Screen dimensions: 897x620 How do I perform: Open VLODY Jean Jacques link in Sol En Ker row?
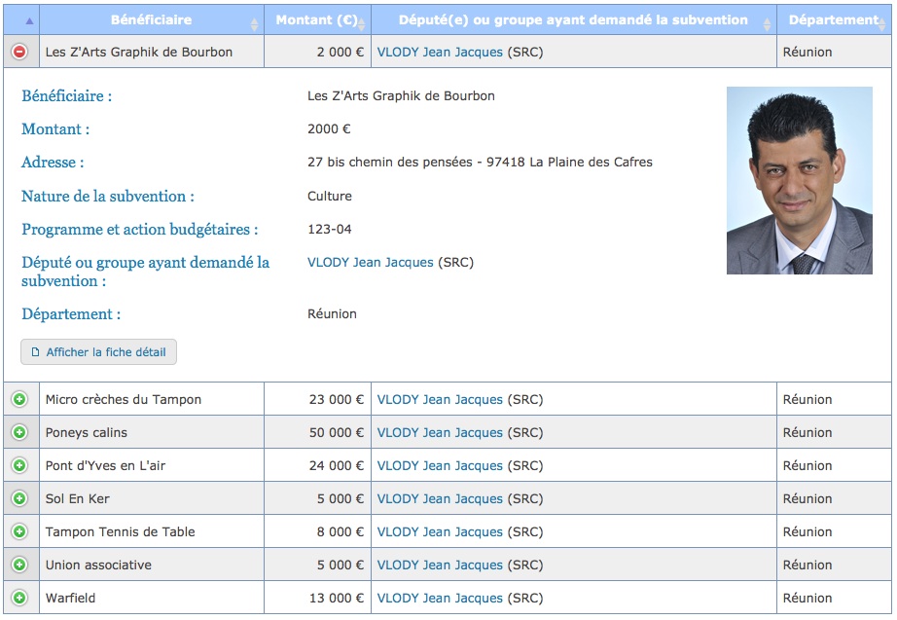tap(440, 499)
